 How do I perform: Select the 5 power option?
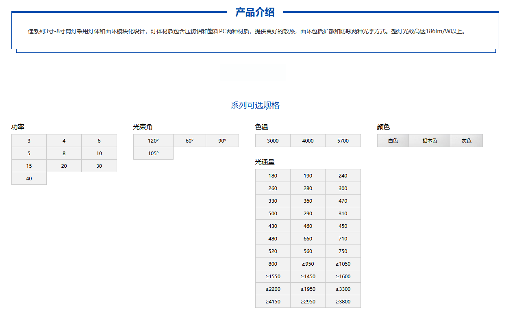(x=29, y=153)
